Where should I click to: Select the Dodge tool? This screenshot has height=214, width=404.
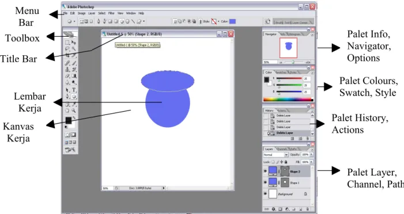pos(74,82)
